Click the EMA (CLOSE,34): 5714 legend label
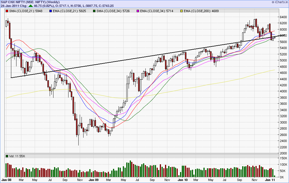Viewport: 289px width, 183px height. click(157, 11)
